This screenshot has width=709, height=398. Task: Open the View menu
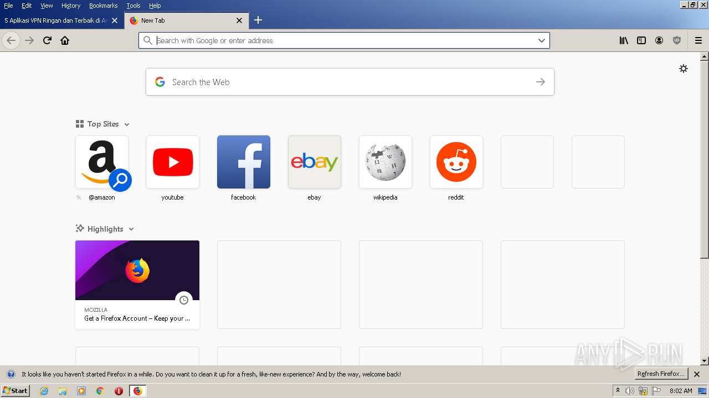[47, 6]
